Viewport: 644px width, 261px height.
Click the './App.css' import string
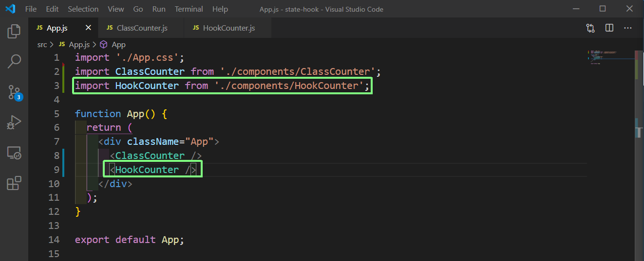(x=147, y=57)
